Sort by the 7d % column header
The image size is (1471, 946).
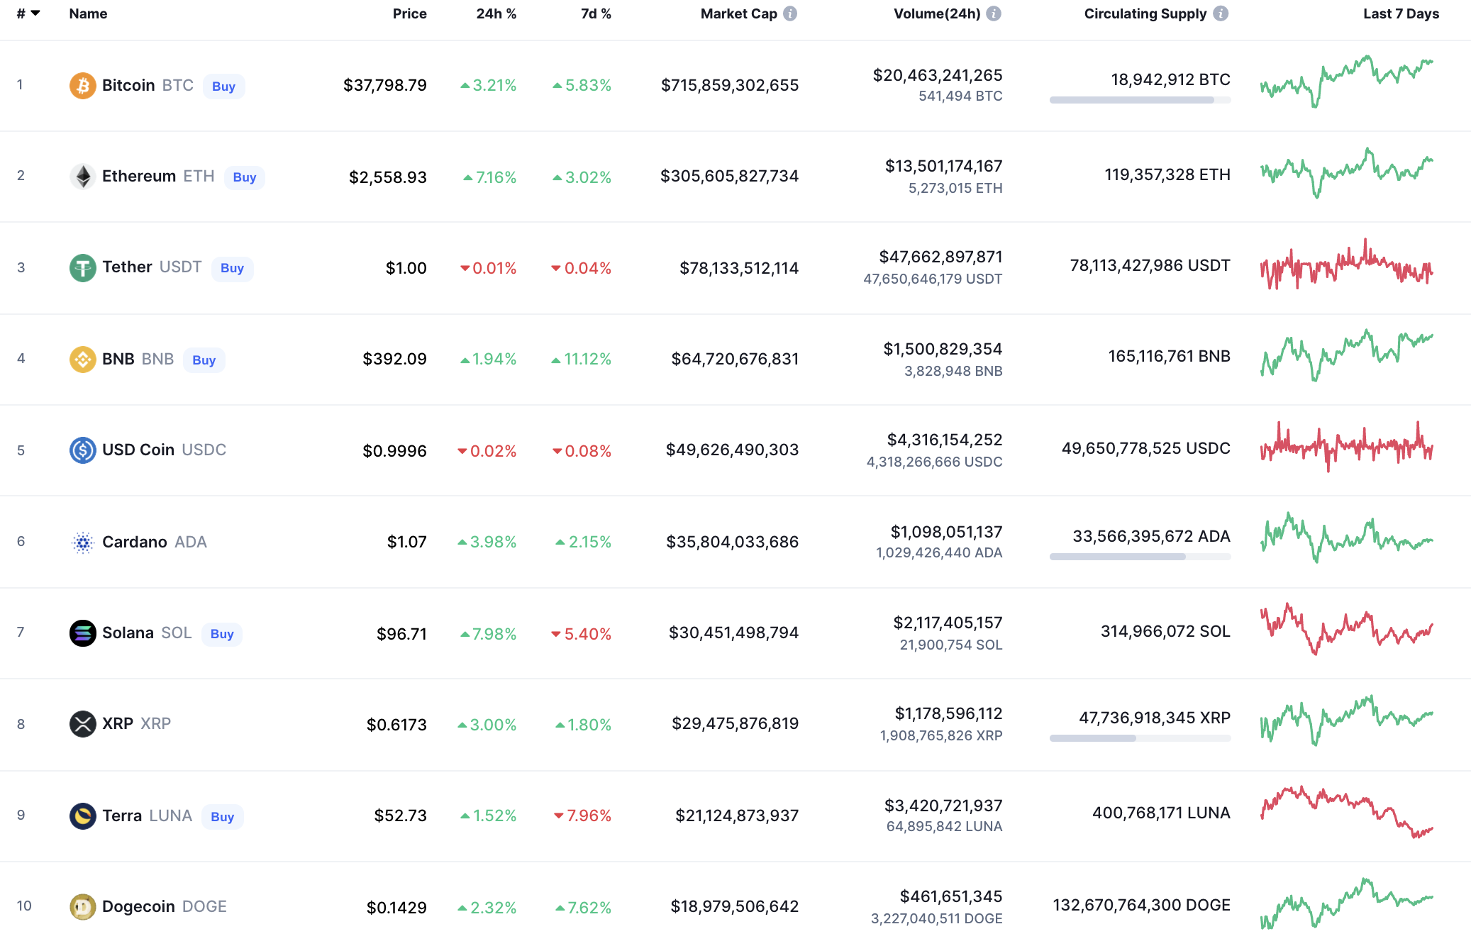(x=596, y=13)
